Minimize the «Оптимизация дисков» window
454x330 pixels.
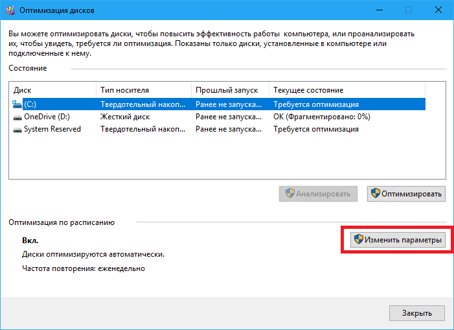(380, 10)
